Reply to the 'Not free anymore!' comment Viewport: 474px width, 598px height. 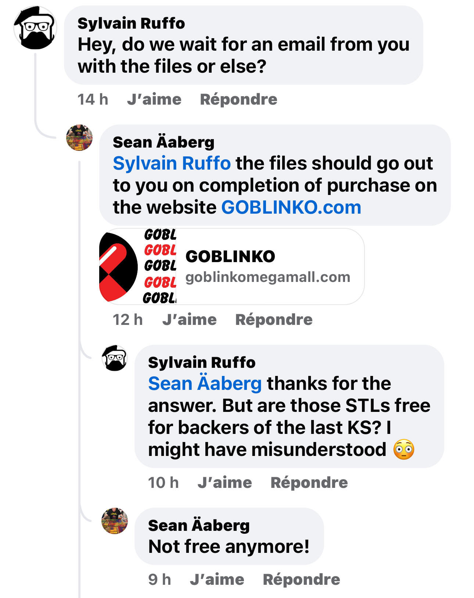pyautogui.click(x=301, y=580)
